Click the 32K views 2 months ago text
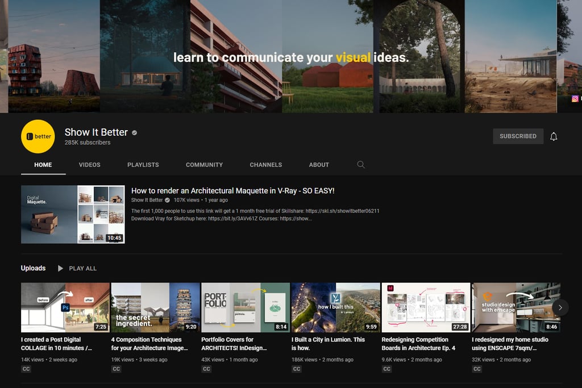The height and width of the screenshot is (388, 582). [501, 360]
